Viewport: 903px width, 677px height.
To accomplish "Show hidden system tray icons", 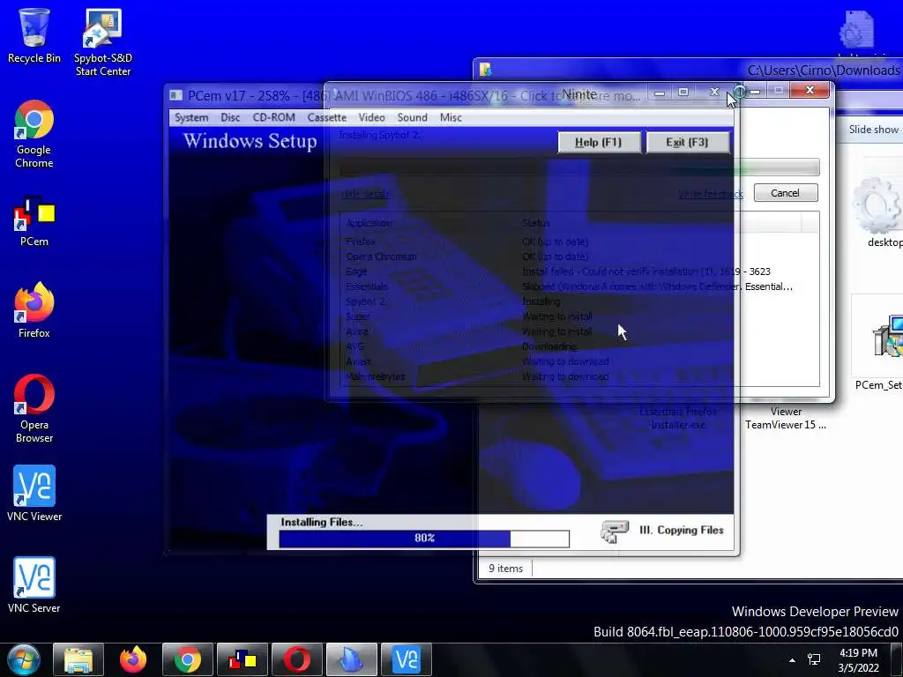I will click(793, 660).
